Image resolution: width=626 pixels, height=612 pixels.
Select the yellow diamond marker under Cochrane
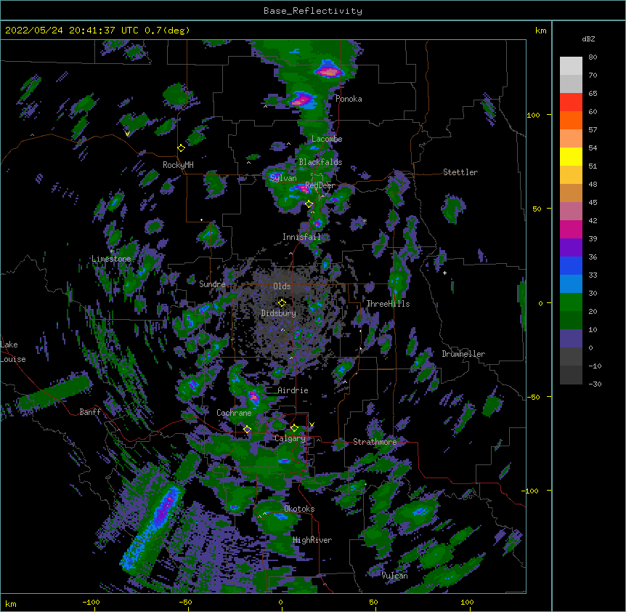[x=247, y=430]
